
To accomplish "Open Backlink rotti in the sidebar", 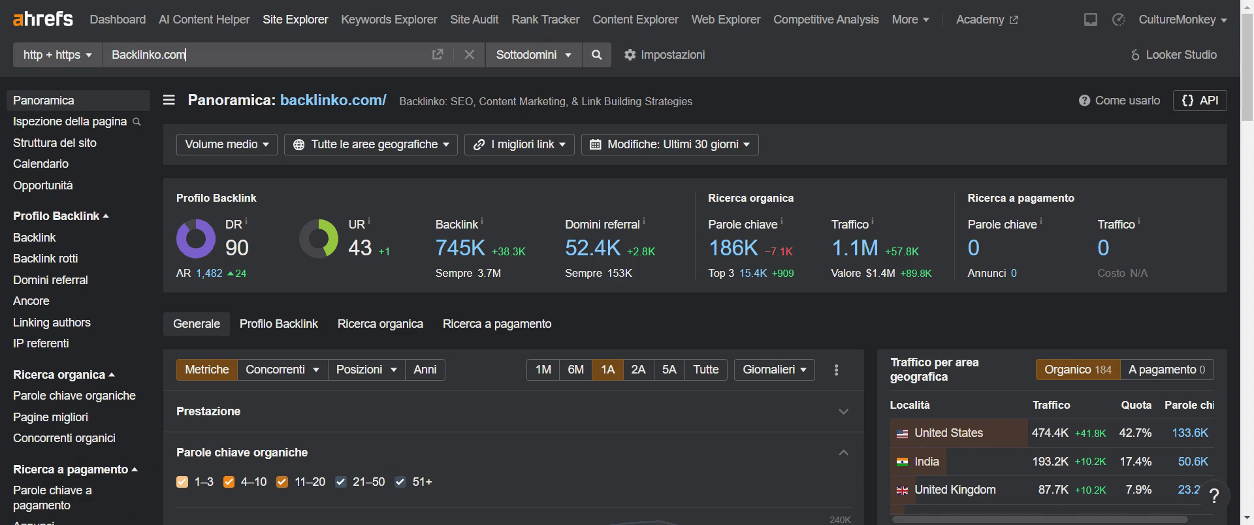I will click(45, 259).
